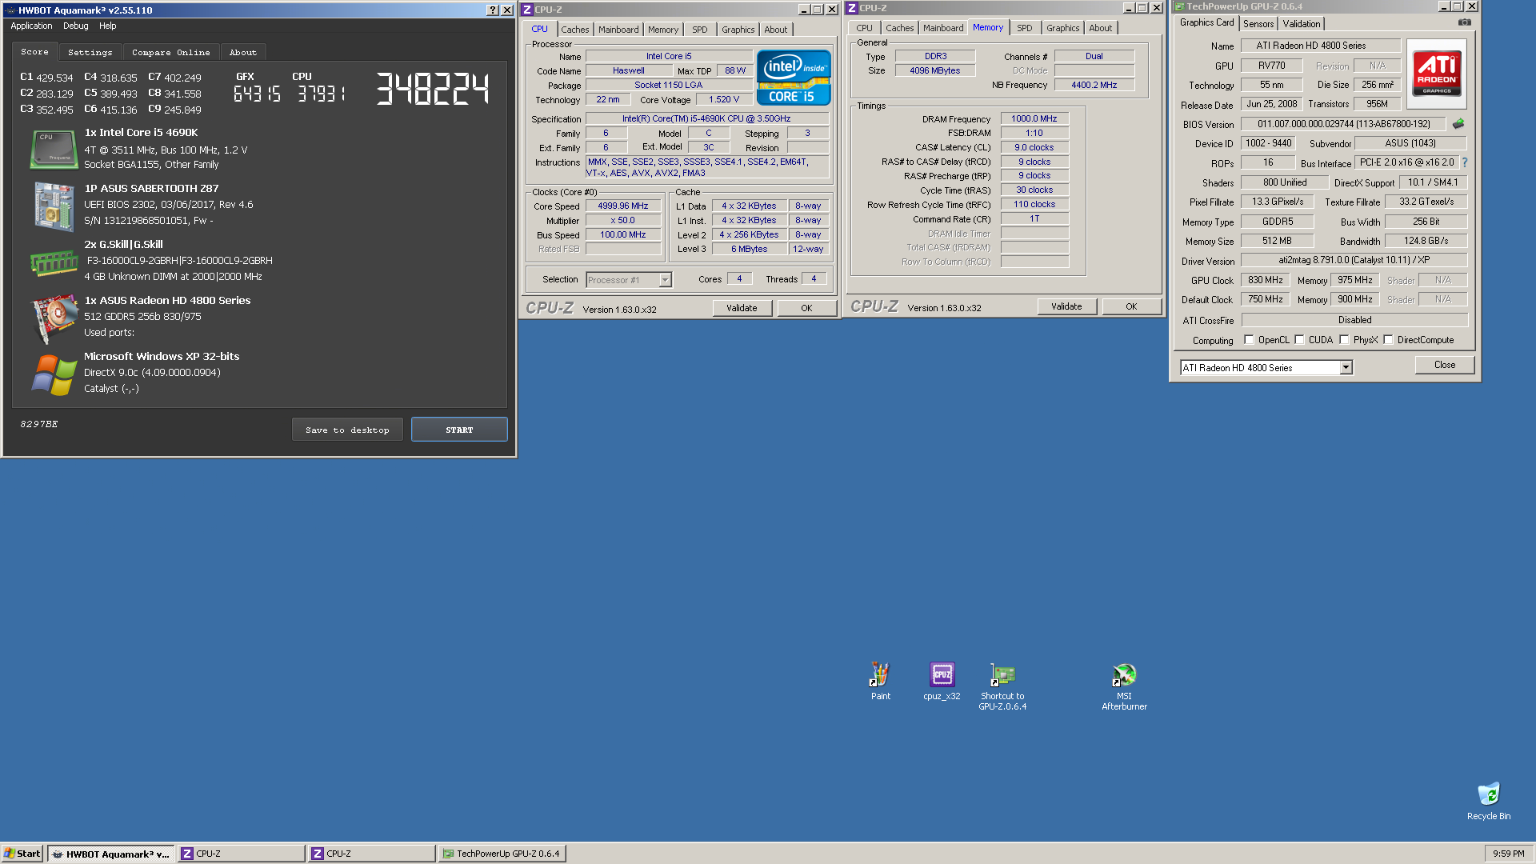Image resolution: width=1536 pixels, height=864 pixels.
Task: Open the Graphics tab in left CPU-Z window
Action: (x=738, y=30)
